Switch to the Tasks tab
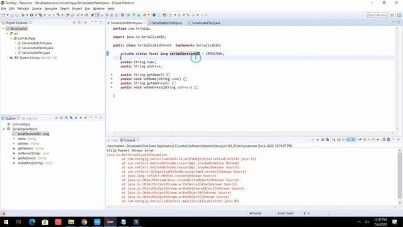 tap(112, 140)
